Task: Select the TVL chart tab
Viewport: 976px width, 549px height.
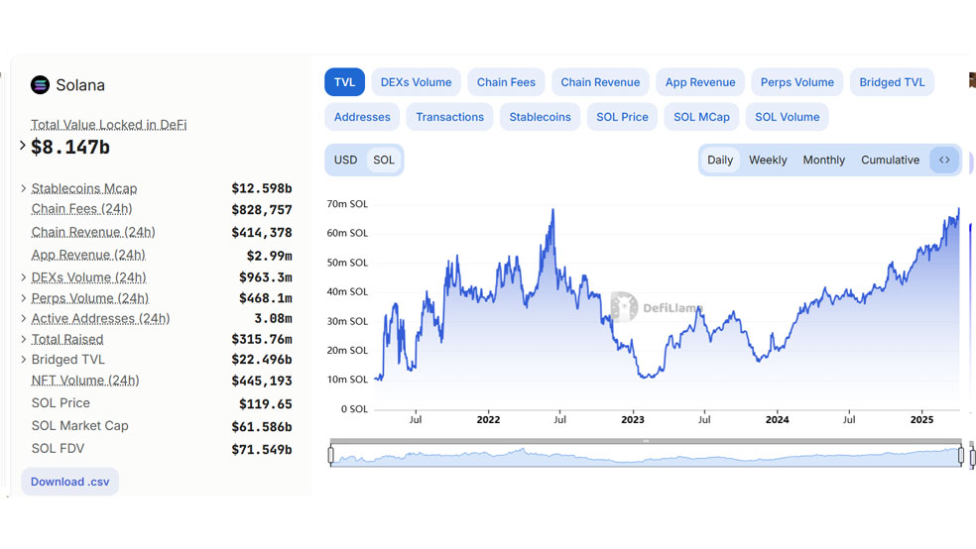Action: point(344,82)
